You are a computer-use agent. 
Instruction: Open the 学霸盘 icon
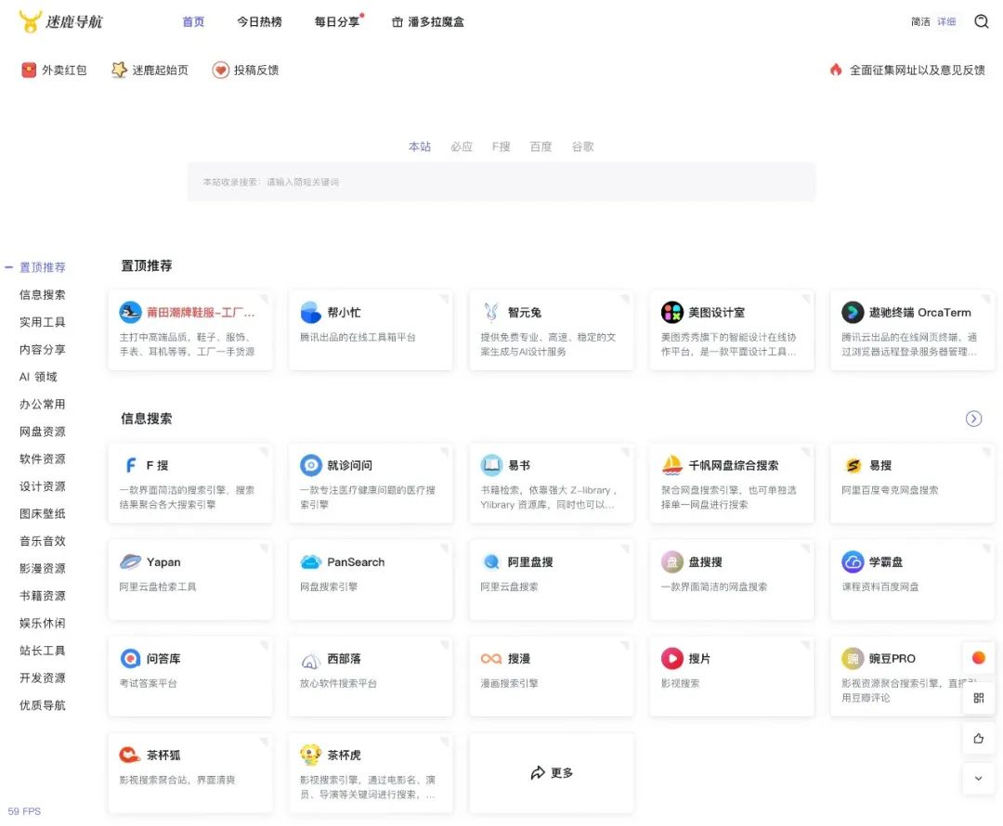(x=853, y=561)
